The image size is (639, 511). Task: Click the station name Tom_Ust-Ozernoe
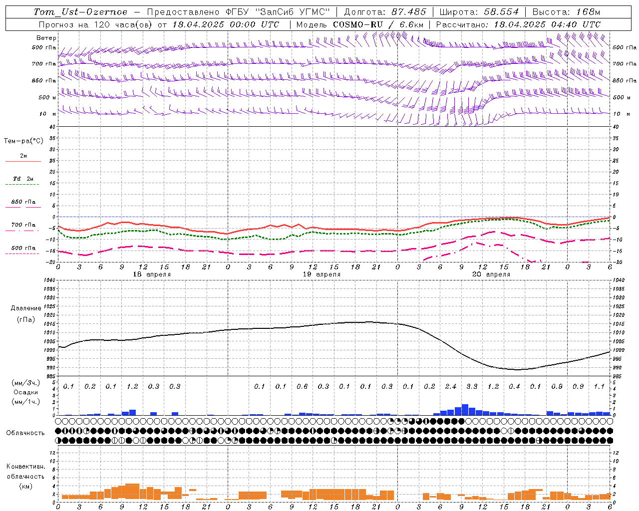click(81, 12)
